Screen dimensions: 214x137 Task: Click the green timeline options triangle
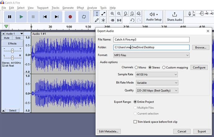point(6,26)
